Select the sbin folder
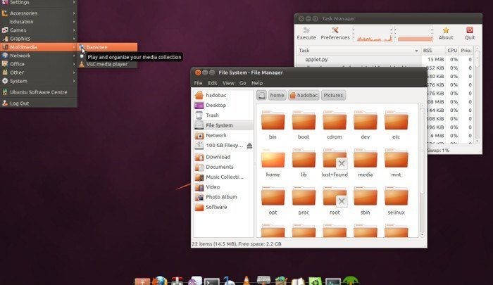Image resolution: width=493 pixels, height=285 pixels. (x=365, y=200)
